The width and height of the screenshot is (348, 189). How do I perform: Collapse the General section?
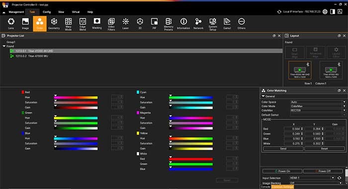point(263,96)
